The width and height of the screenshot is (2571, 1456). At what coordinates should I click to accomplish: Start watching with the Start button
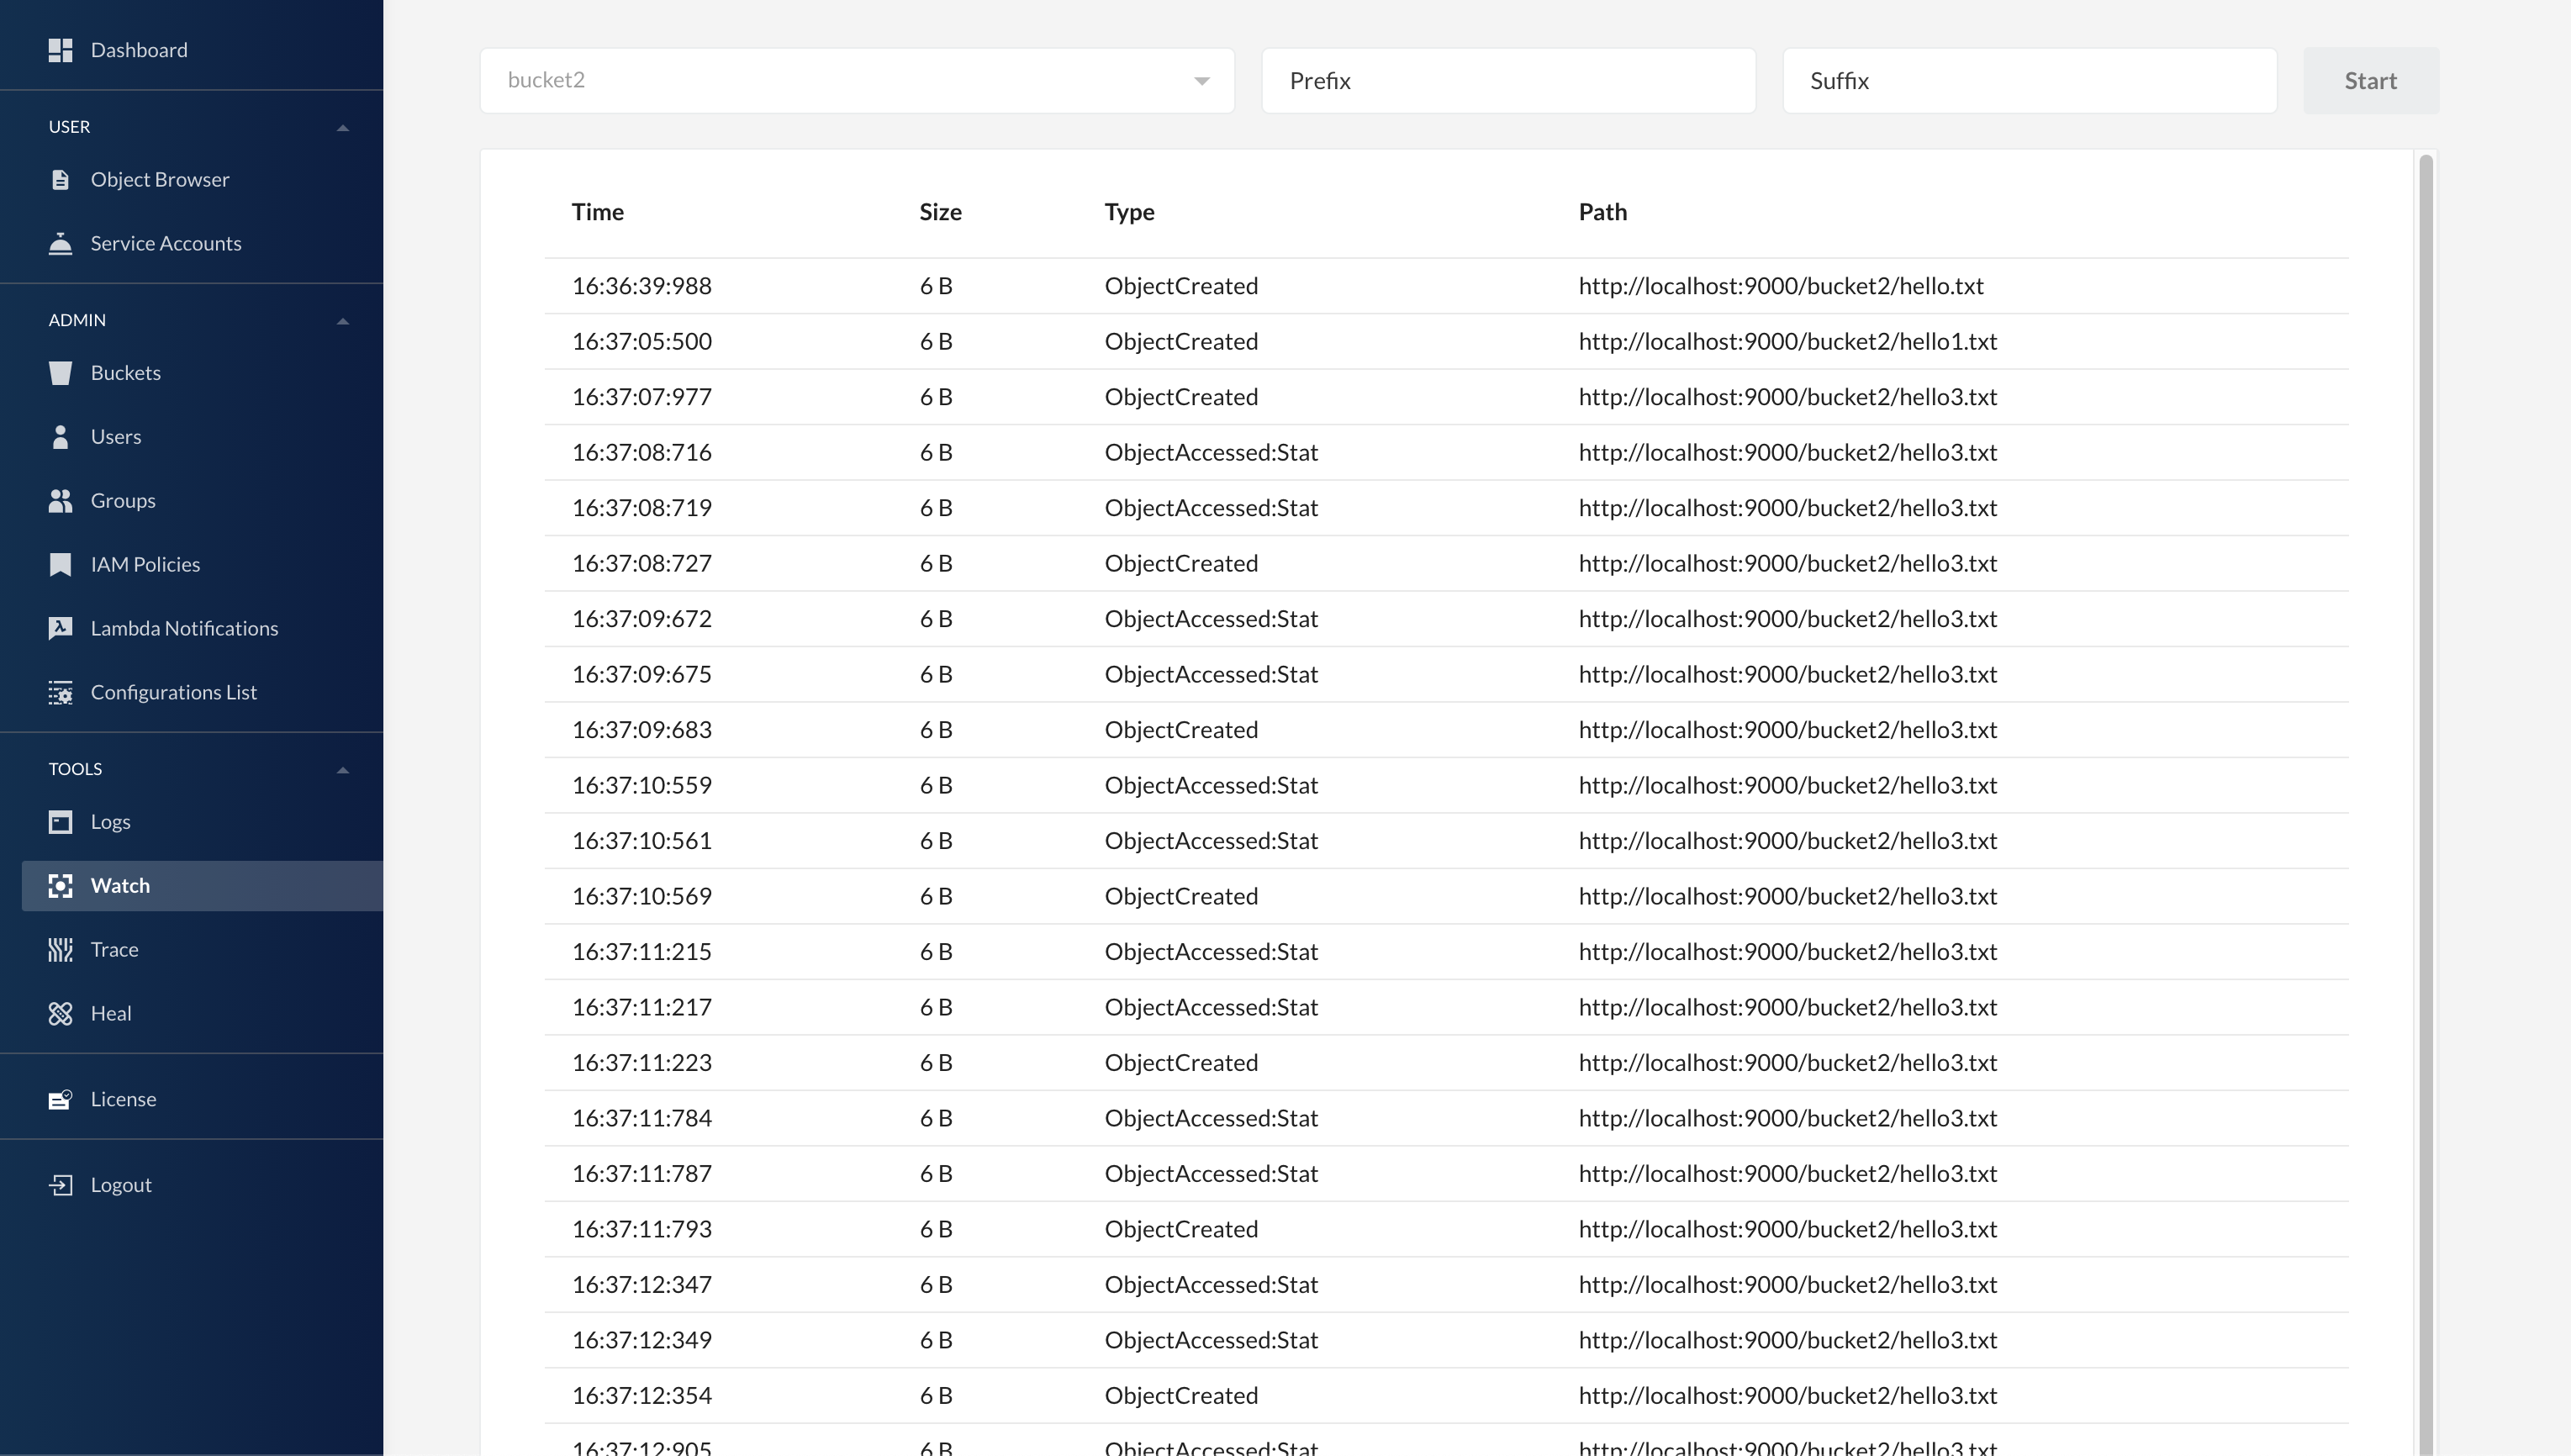(x=2371, y=80)
